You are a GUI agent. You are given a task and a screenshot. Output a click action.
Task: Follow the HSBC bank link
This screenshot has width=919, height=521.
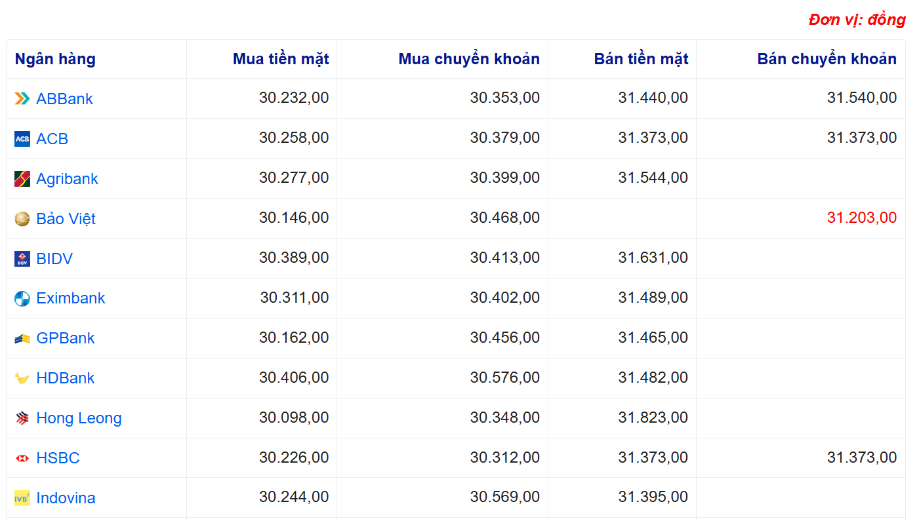tap(58, 458)
